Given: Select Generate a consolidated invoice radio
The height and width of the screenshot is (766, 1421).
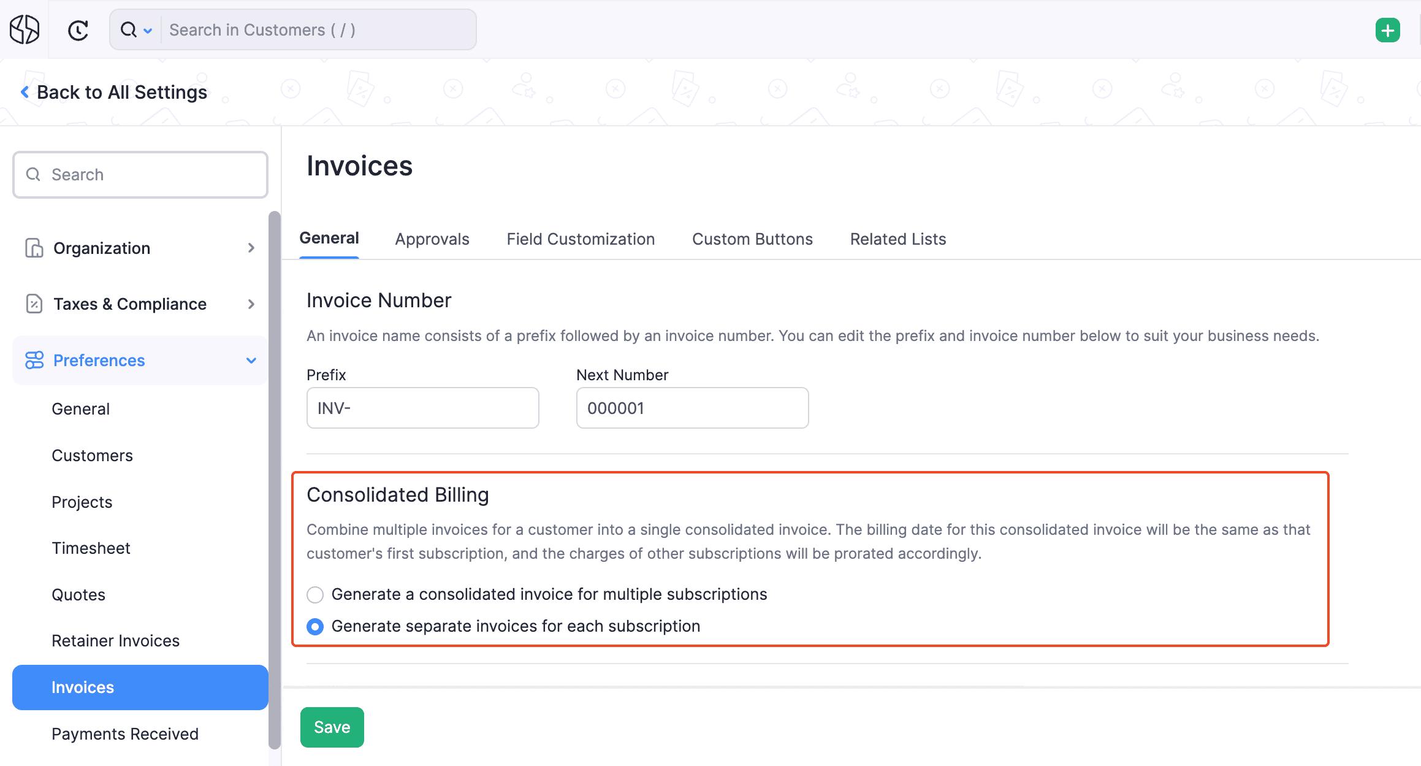Looking at the screenshot, I should pyautogui.click(x=315, y=594).
